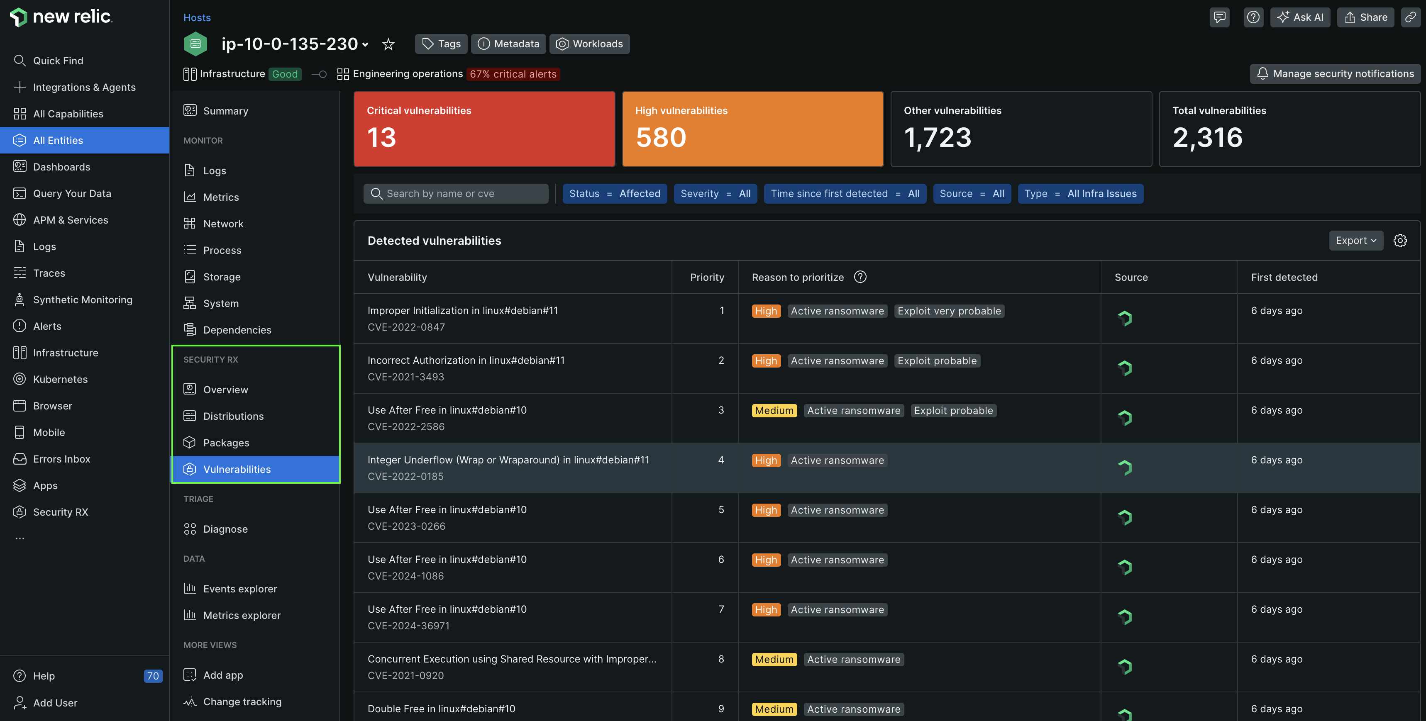Viewport: 1426px width, 721px height.
Task: Open Packages under Security RX
Action: 226,443
